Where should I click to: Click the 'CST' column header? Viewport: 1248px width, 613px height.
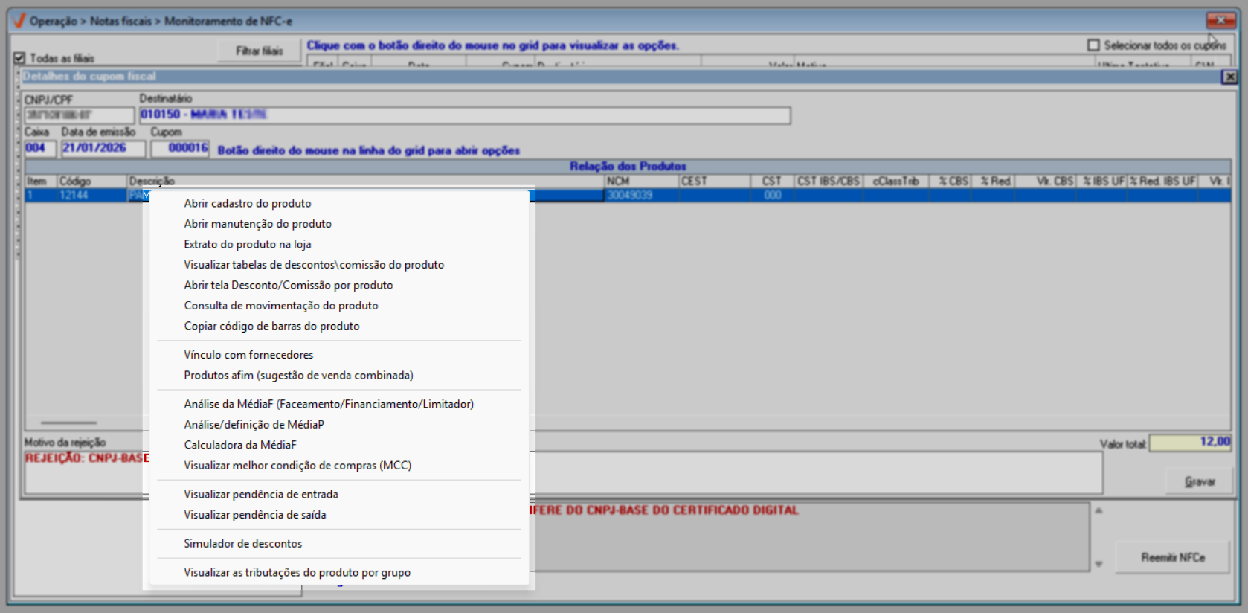click(773, 182)
